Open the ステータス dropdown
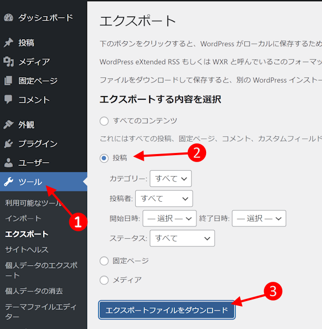This screenshot has width=322, height=329. point(182,238)
